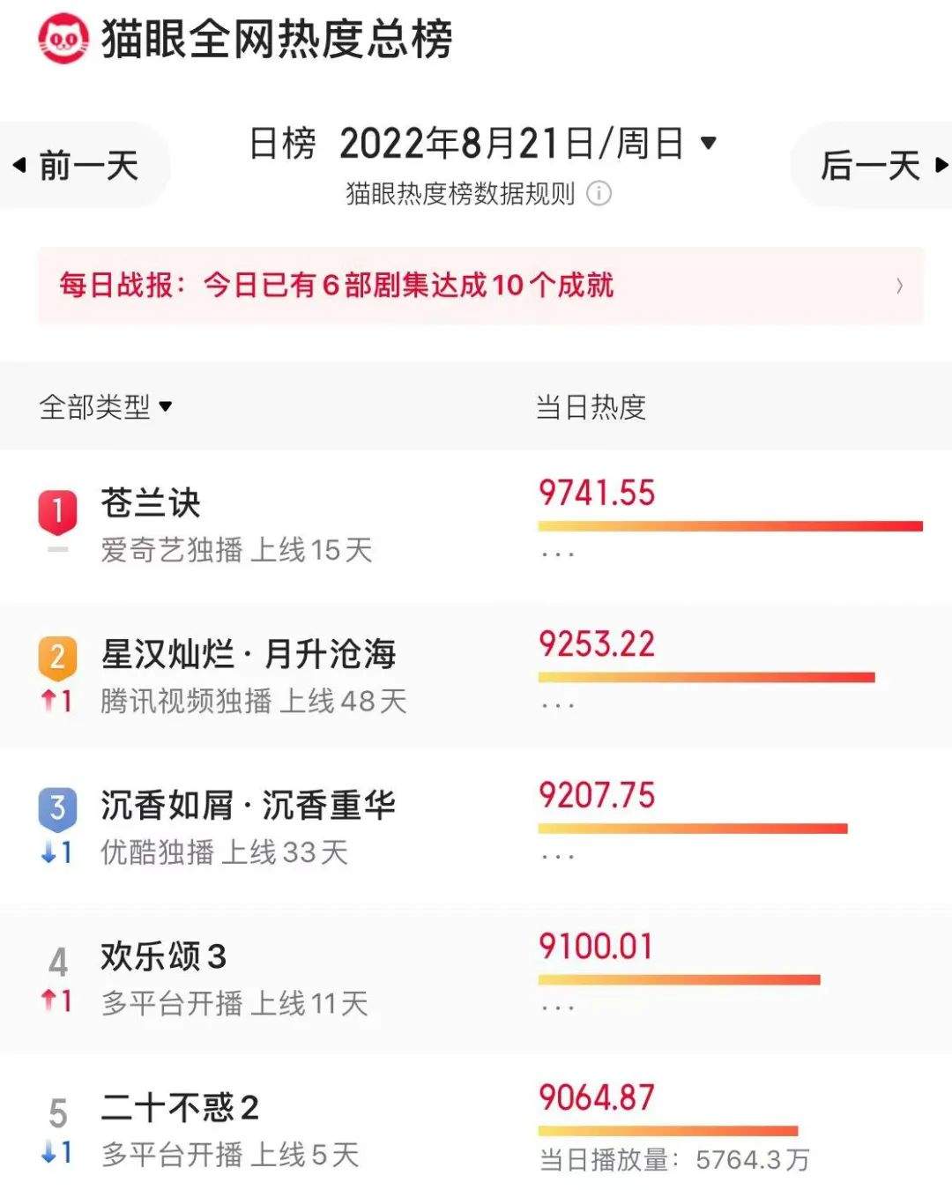Click the red up arrow under rank 2
The width and height of the screenshot is (952, 1190).
[x=48, y=701]
